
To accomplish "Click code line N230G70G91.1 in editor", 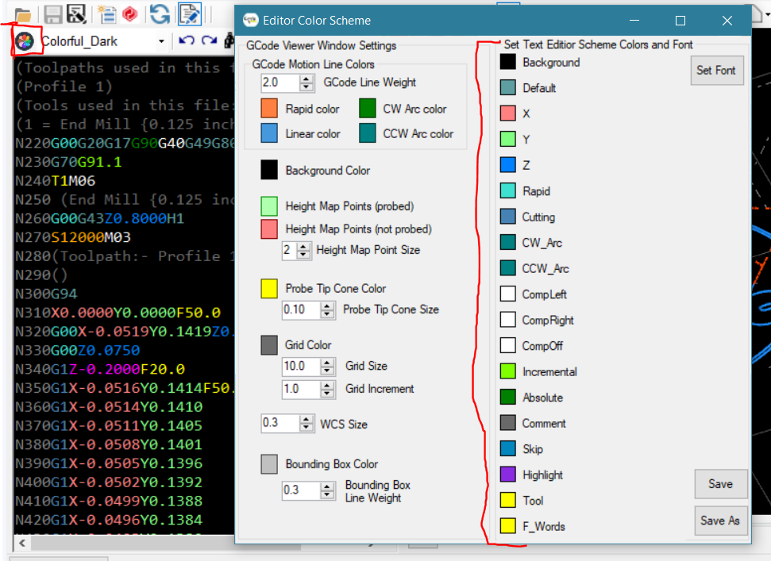I will point(68,162).
